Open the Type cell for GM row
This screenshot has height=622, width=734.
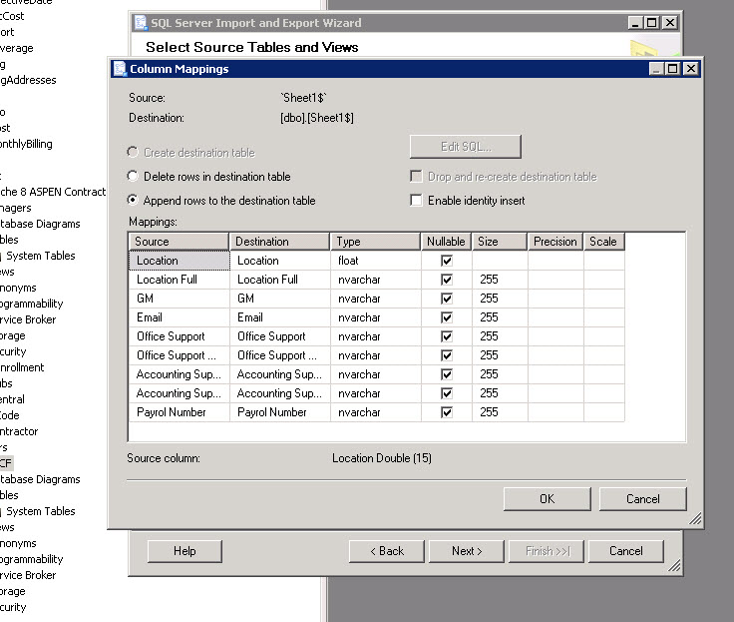tap(375, 299)
